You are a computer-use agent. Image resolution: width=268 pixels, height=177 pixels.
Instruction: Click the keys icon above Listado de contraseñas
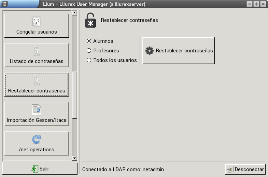[x=37, y=51]
